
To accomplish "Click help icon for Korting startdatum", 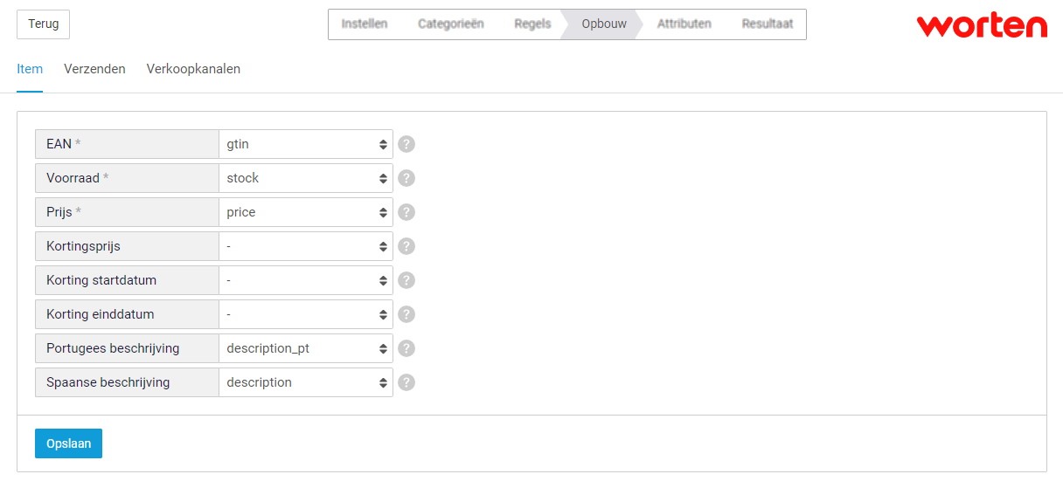I will (406, 280).
